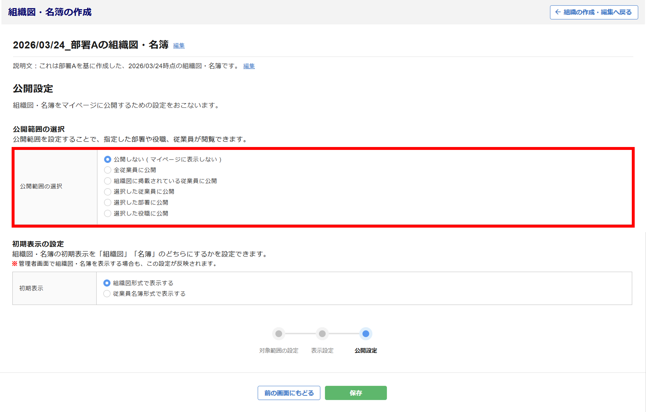Select 選択した従業員に公開 radio button
646x412 pixels.
[108, 192]
